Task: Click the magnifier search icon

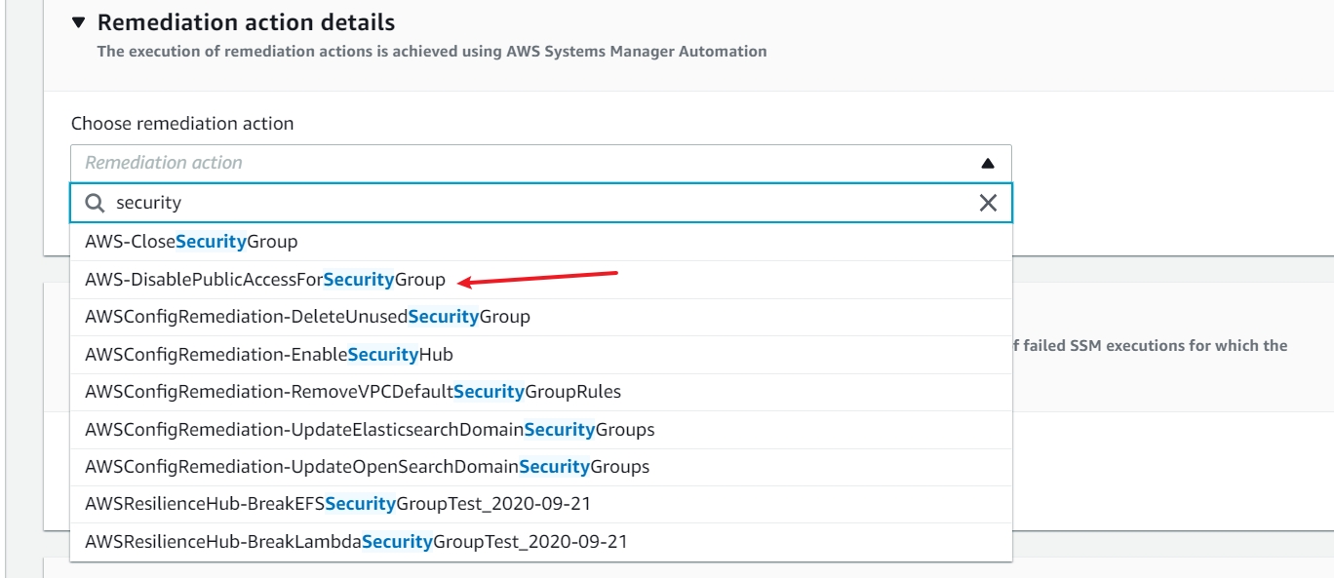Action: pos(95,203)
